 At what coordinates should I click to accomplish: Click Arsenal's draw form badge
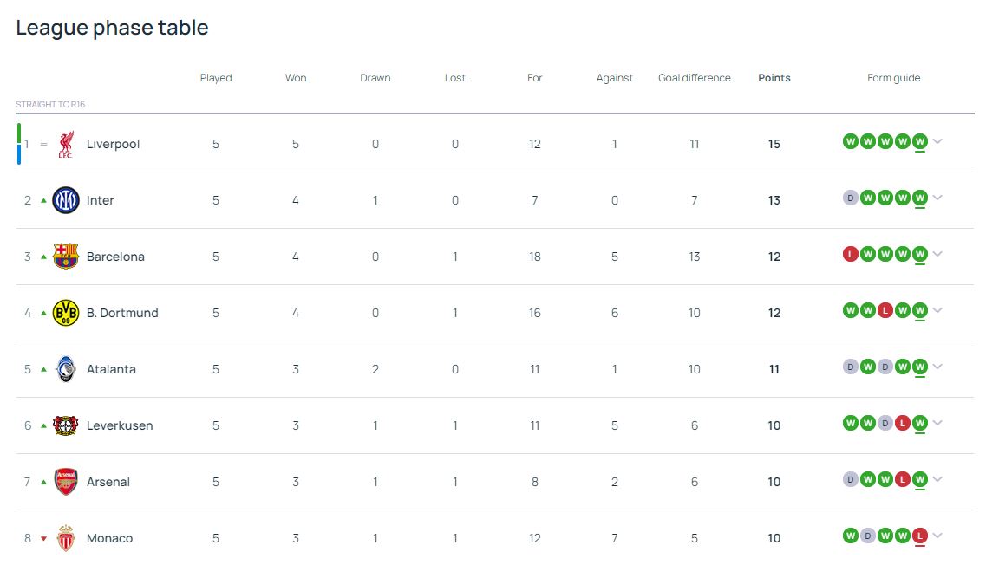[850, 479]
